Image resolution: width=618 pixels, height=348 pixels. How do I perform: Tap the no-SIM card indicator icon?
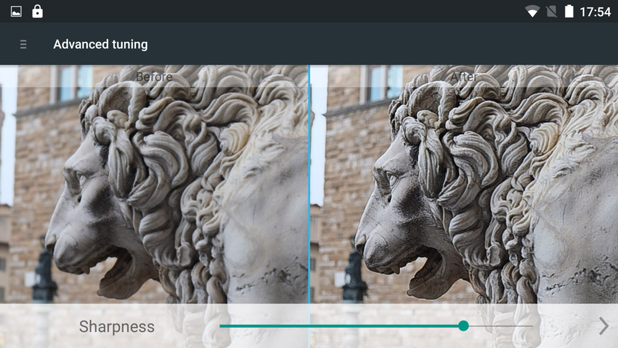[x=551, y=12]
